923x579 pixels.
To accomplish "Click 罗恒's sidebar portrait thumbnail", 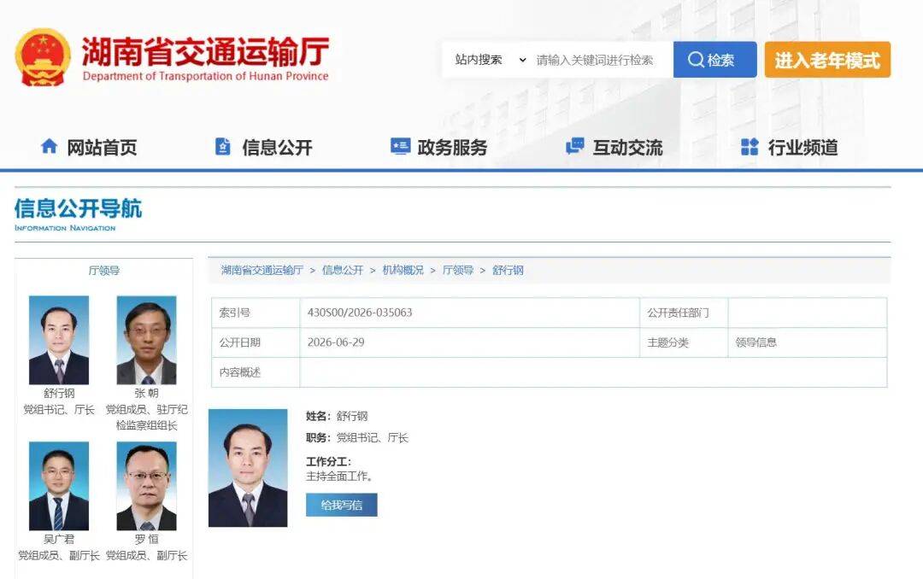I will coord(147,486).
